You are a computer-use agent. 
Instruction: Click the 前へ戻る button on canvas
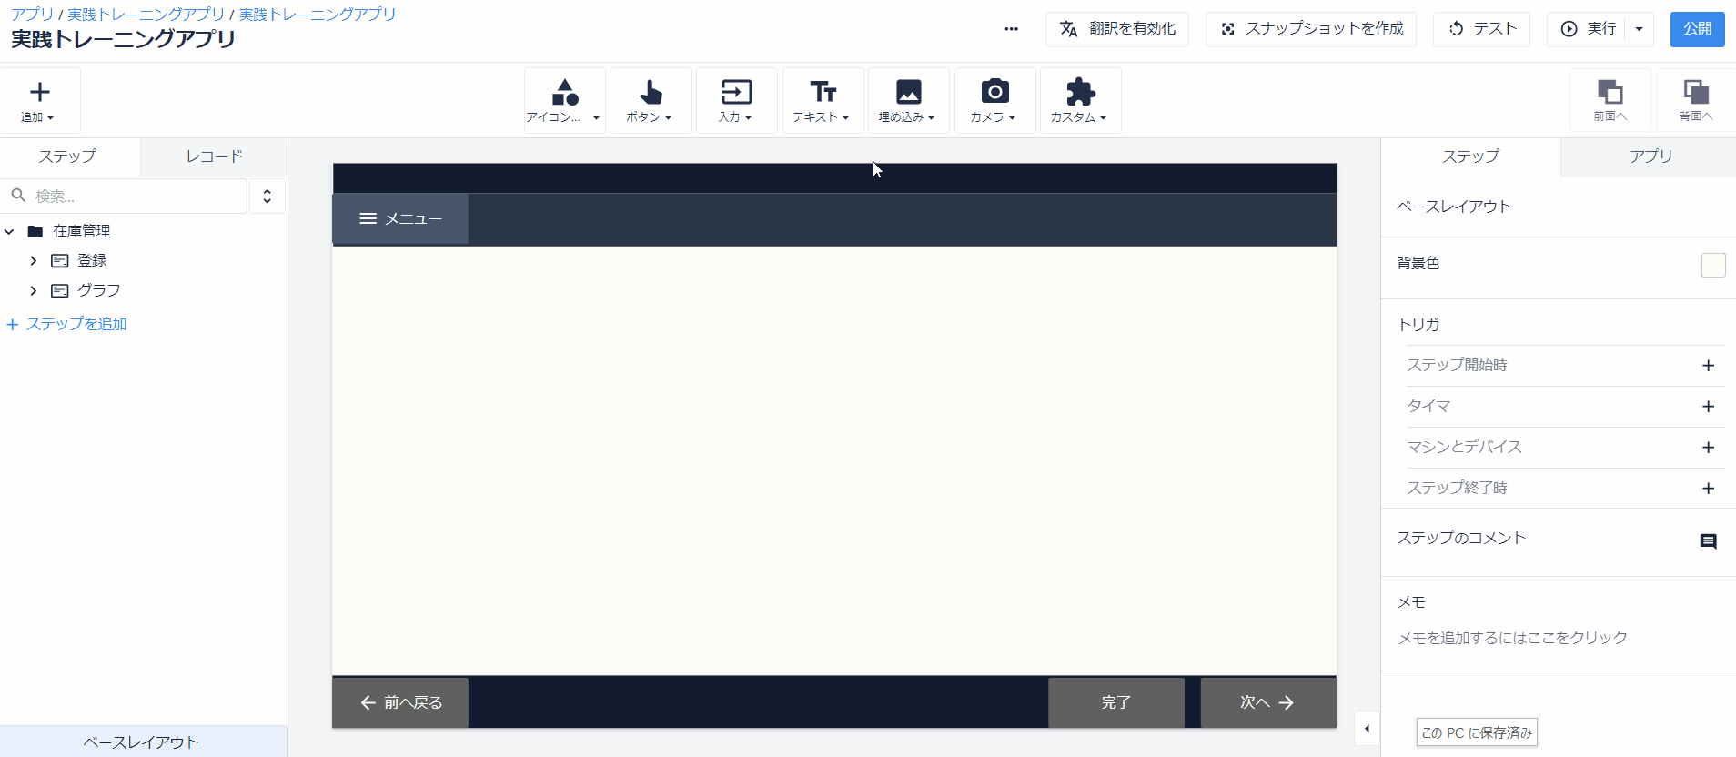(400, 702)
